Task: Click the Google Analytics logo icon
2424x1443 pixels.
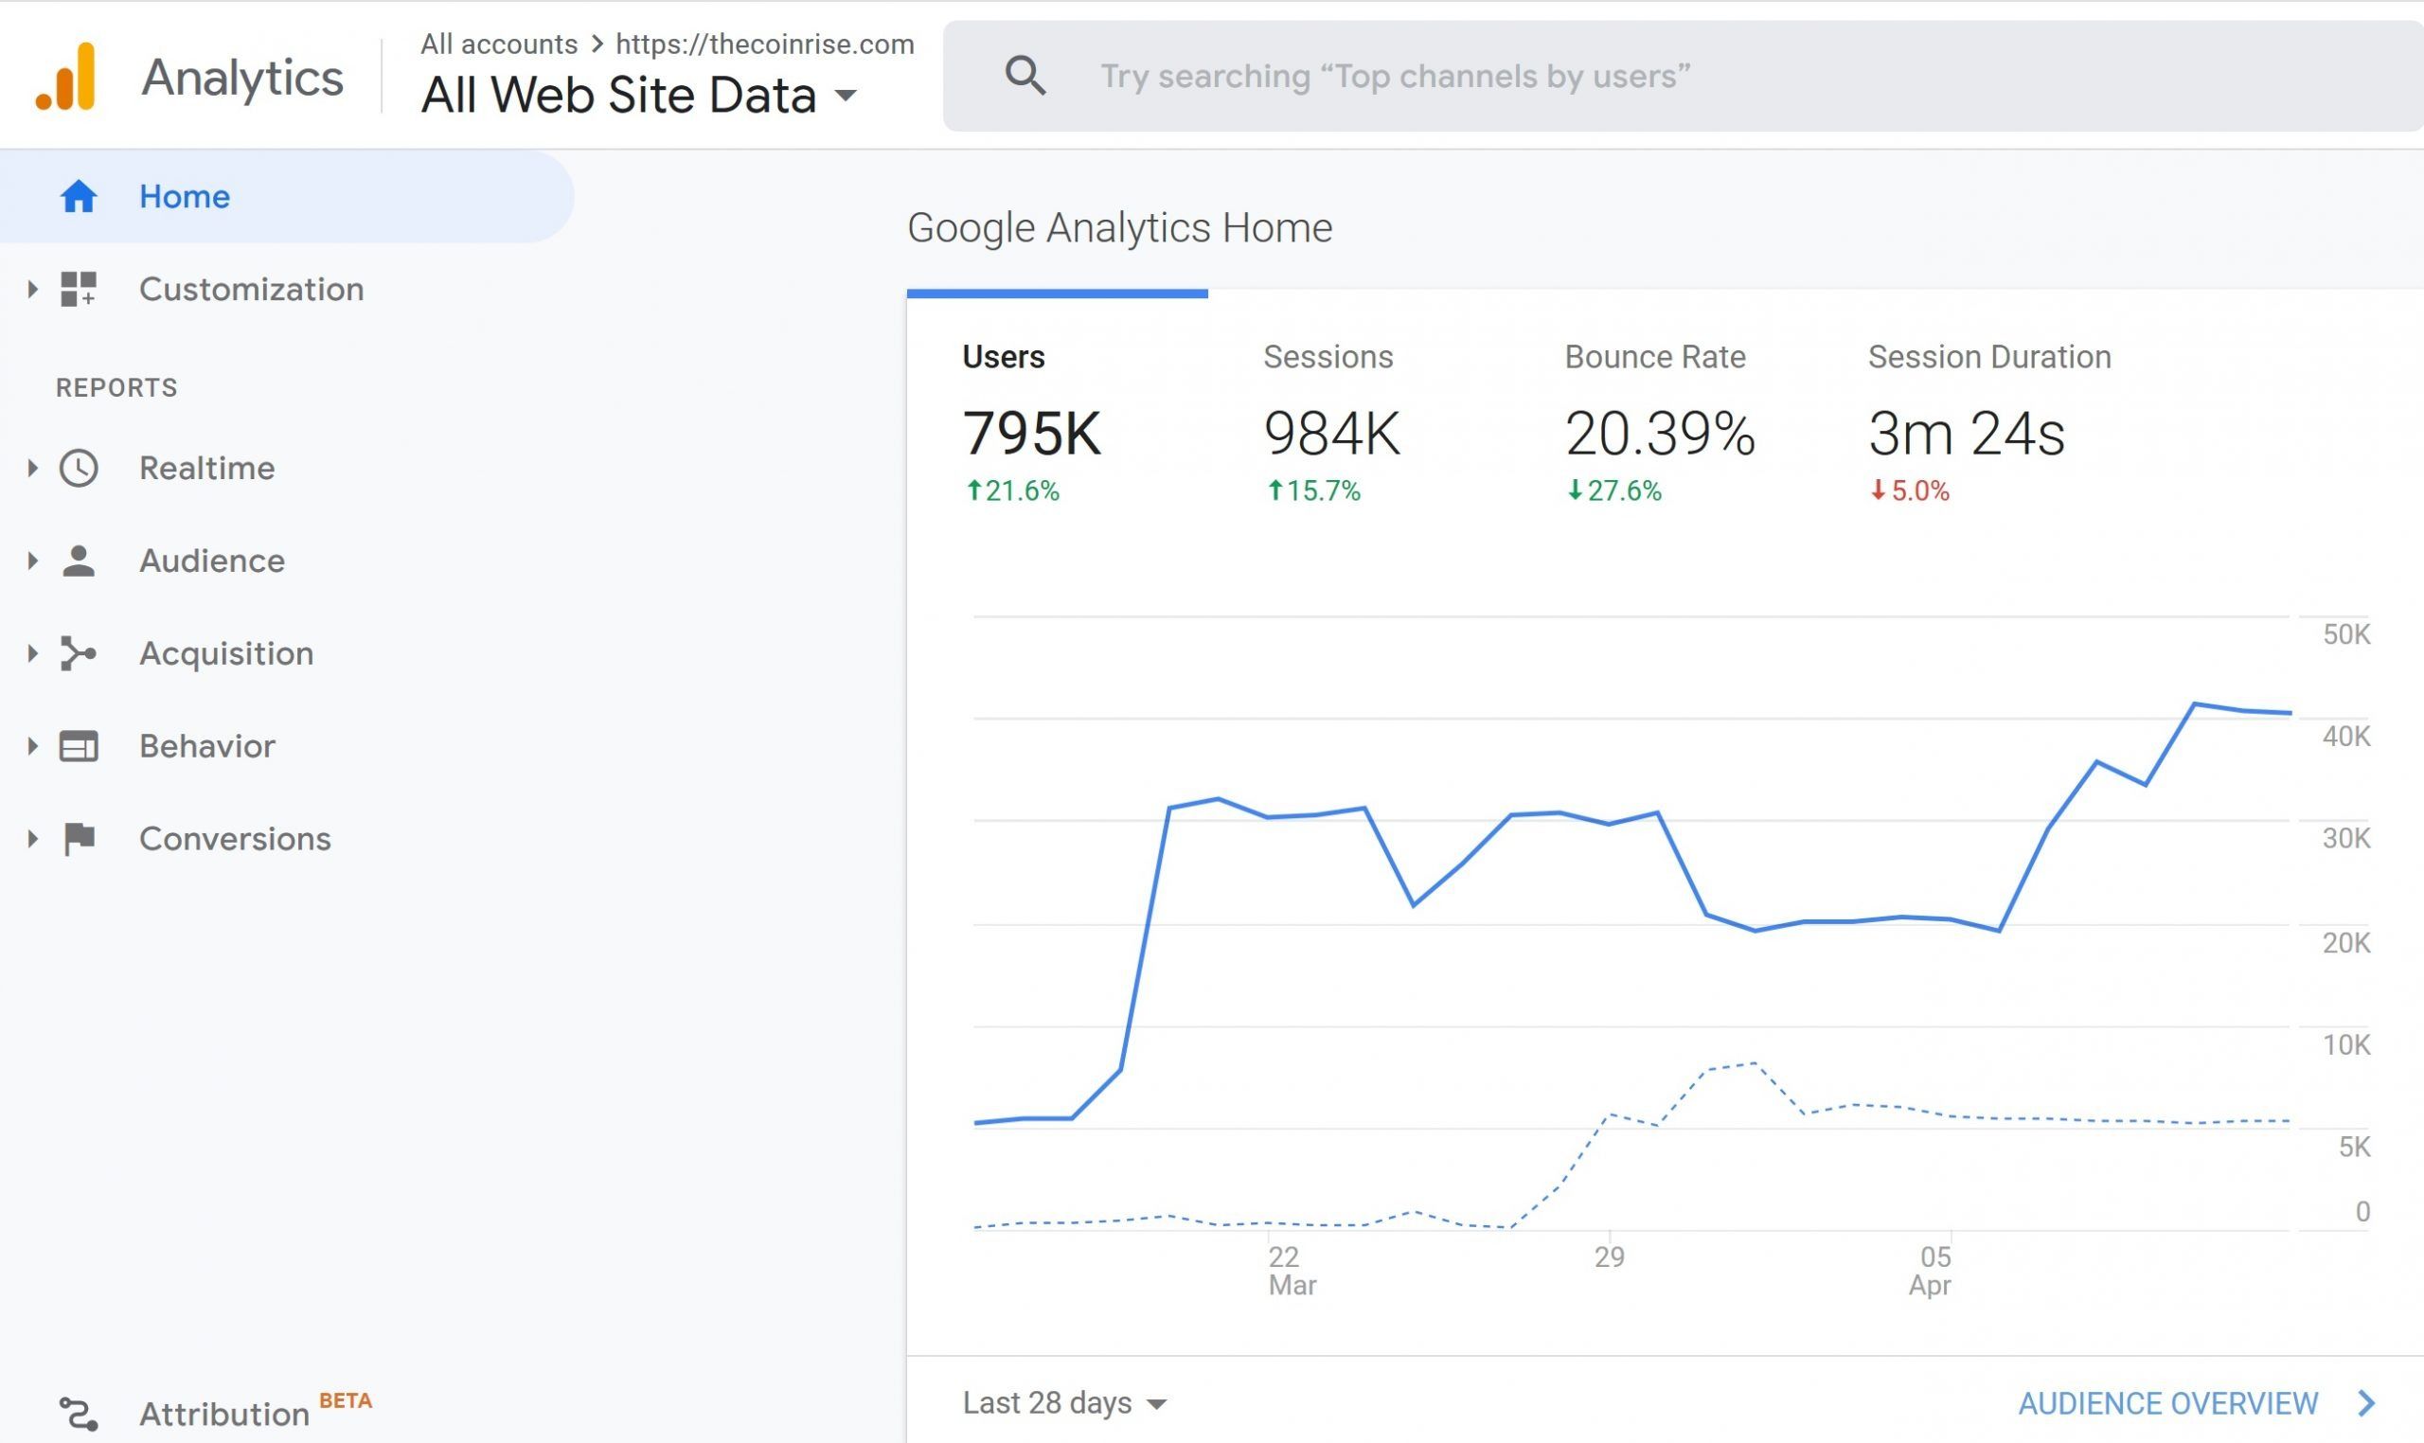Action: (x=66, y=77)
